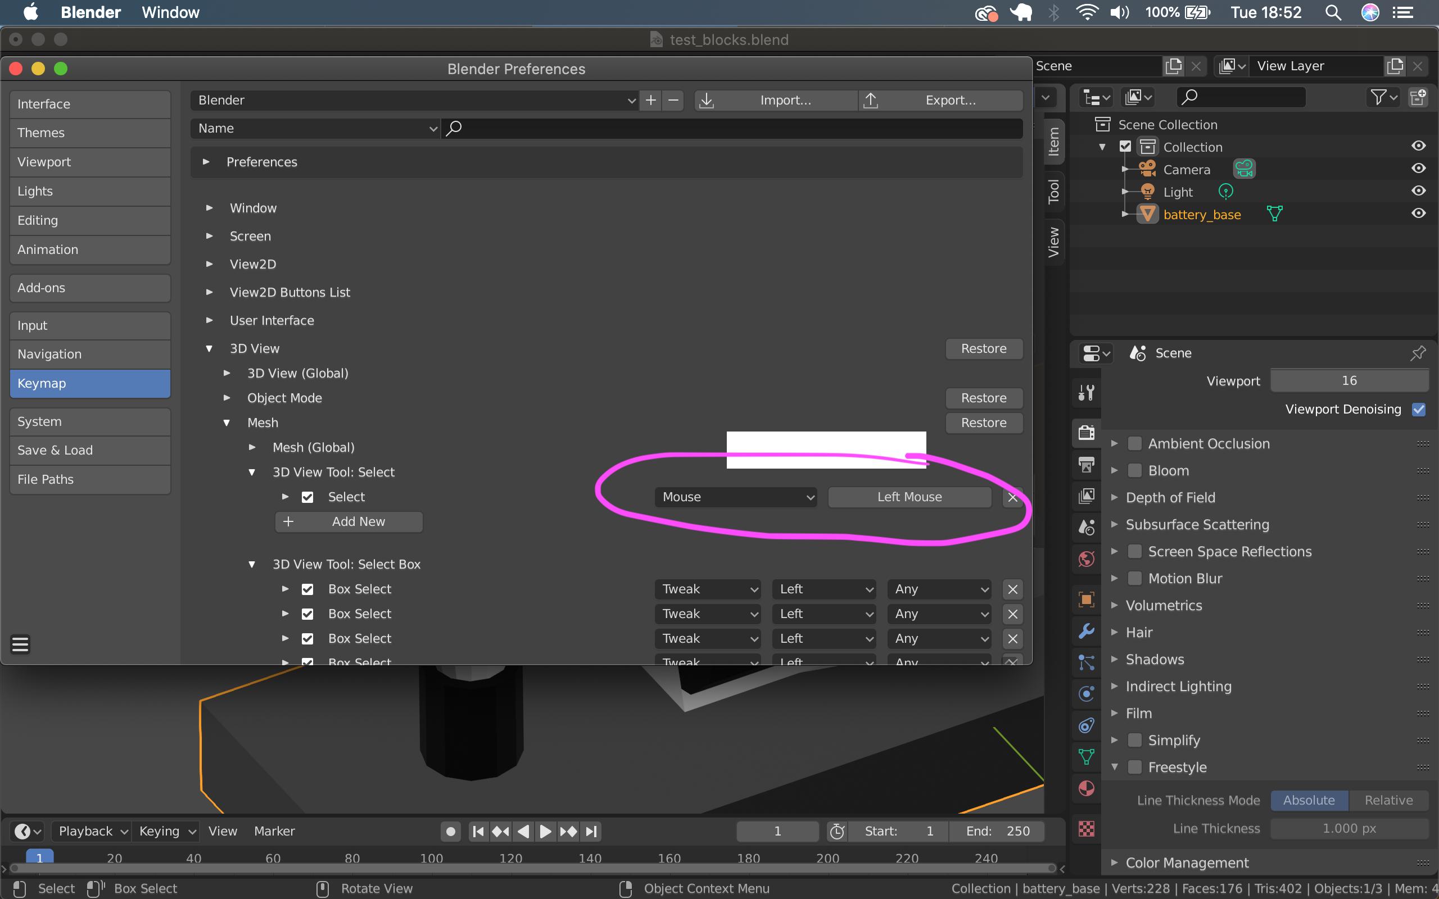This screenshot has width=1439, height=899.
Task: Jump to the timeline end frame
Action: [591, 831]
